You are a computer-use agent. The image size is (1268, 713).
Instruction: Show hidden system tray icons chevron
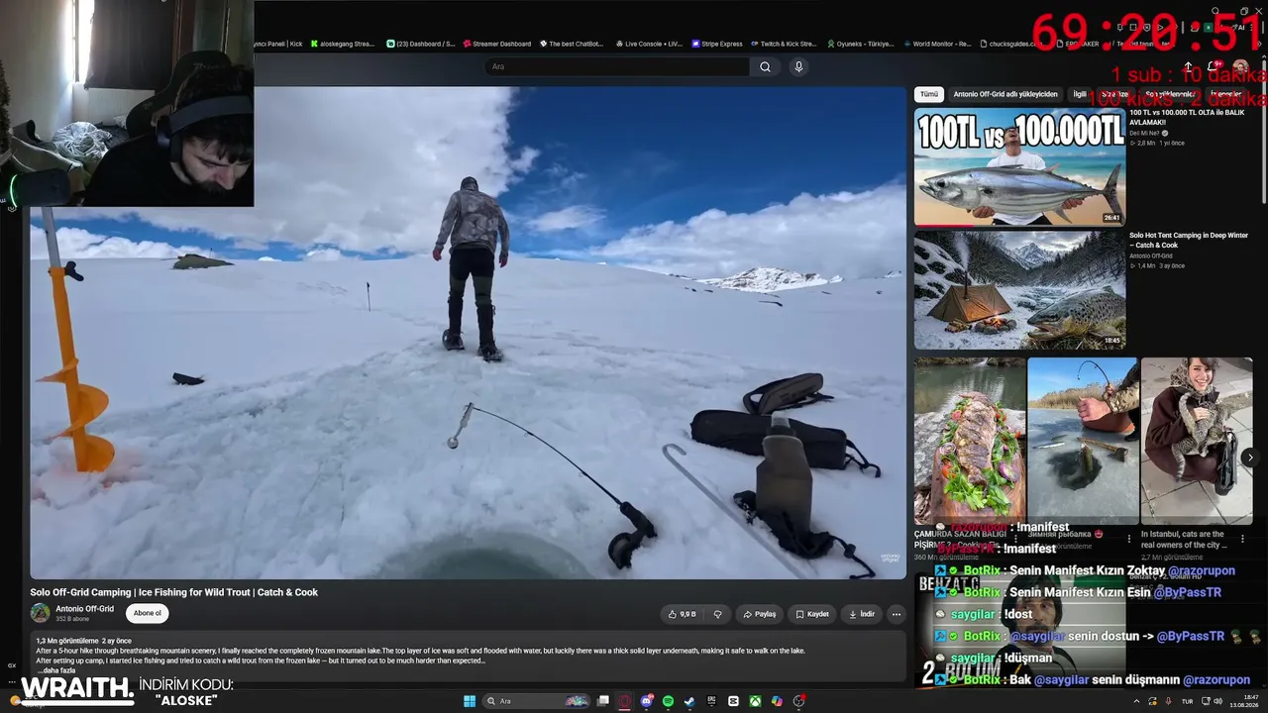(1136, 701)
